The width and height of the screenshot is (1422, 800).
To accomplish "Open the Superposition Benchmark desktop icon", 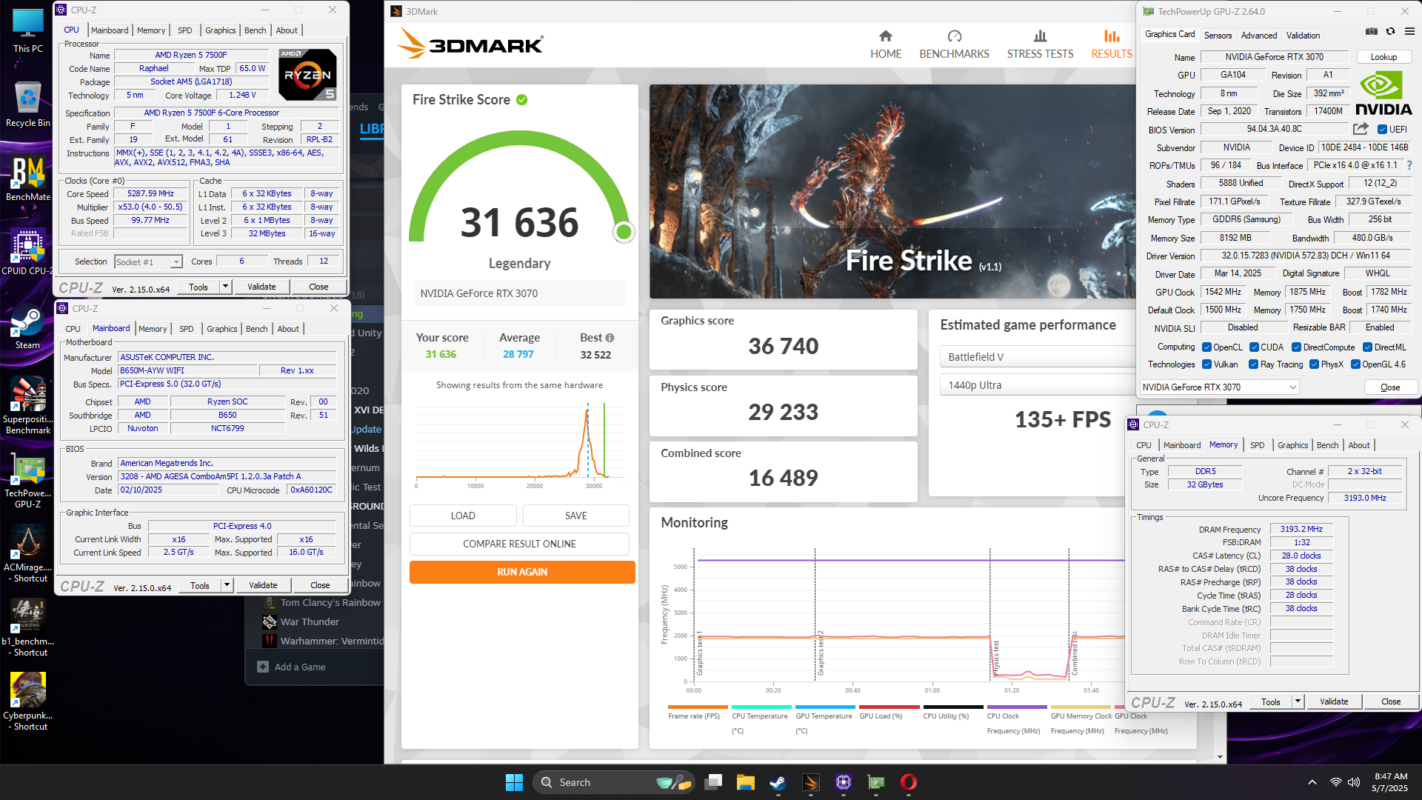I will pos(28,405).
